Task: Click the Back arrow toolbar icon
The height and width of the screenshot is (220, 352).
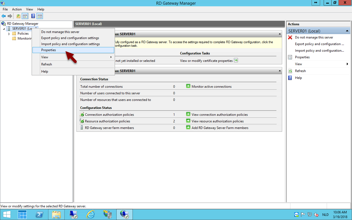Action: point(4,16)
